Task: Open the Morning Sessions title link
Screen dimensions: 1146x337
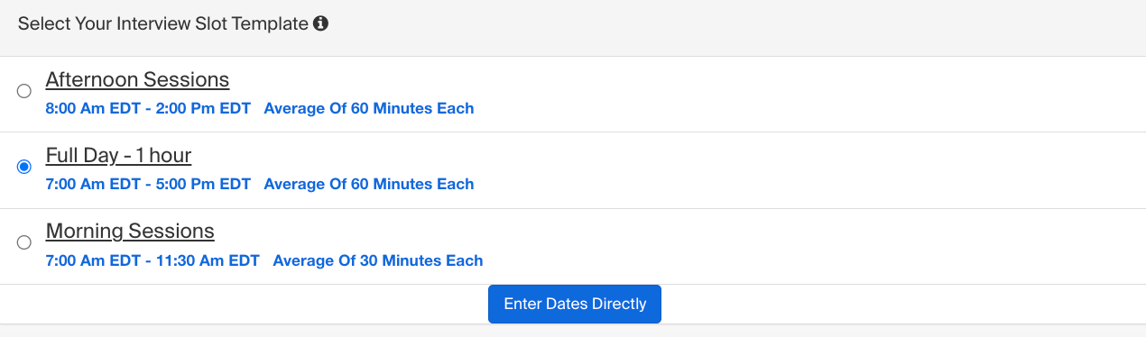Action: click(x=130, y=231)
